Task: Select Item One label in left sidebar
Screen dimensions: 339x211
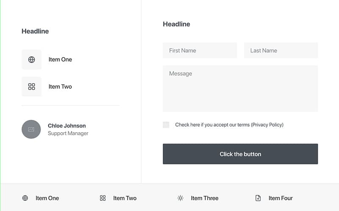Action: click(60, 60)
